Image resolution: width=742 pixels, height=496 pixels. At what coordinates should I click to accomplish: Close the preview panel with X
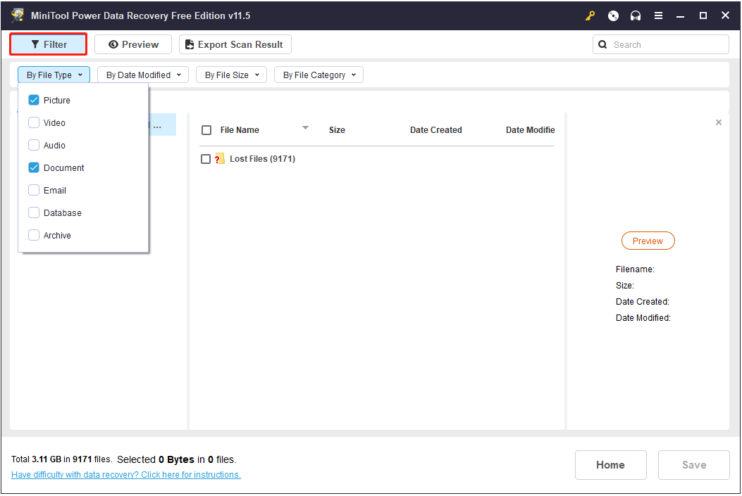pyautogui.click(x=718, y=122)
